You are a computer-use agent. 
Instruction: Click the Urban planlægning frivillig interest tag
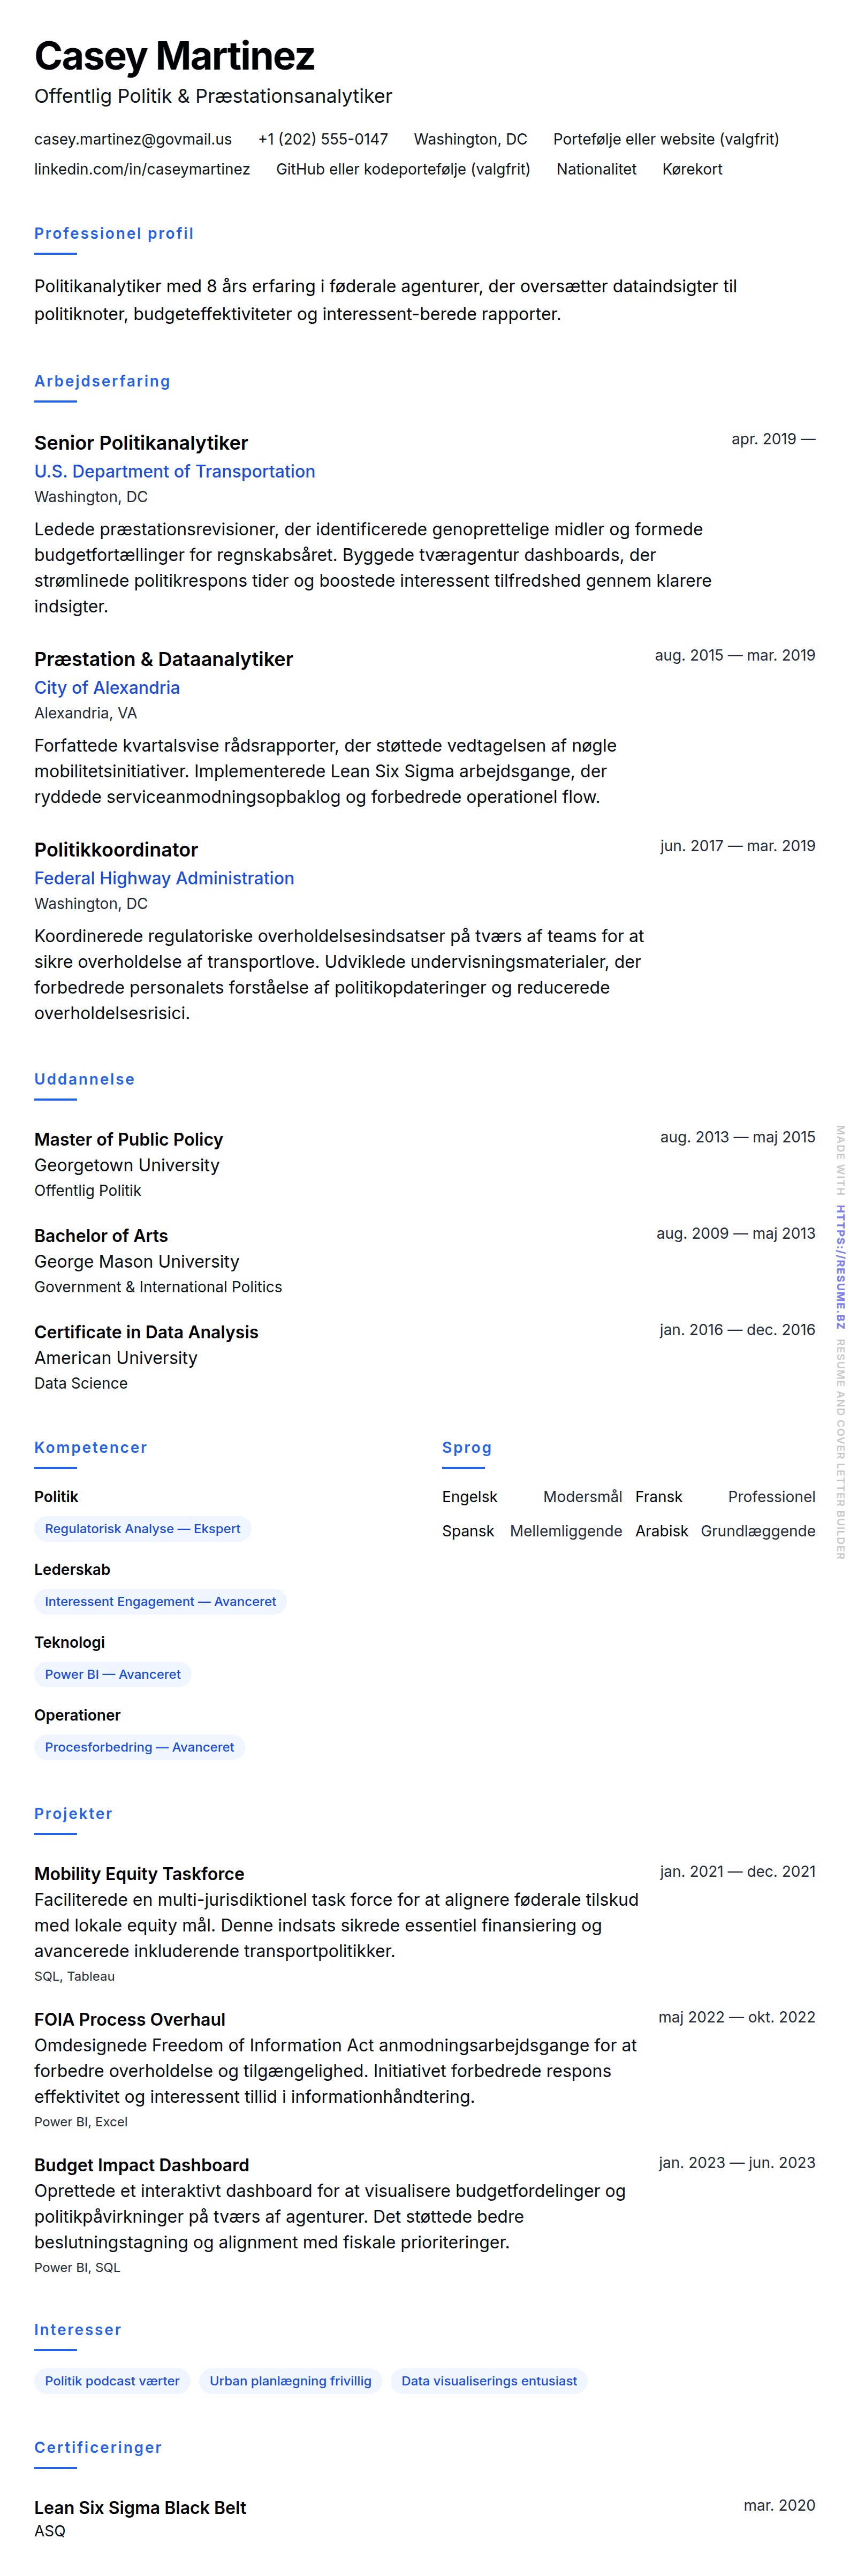[x=290, y=2381]
